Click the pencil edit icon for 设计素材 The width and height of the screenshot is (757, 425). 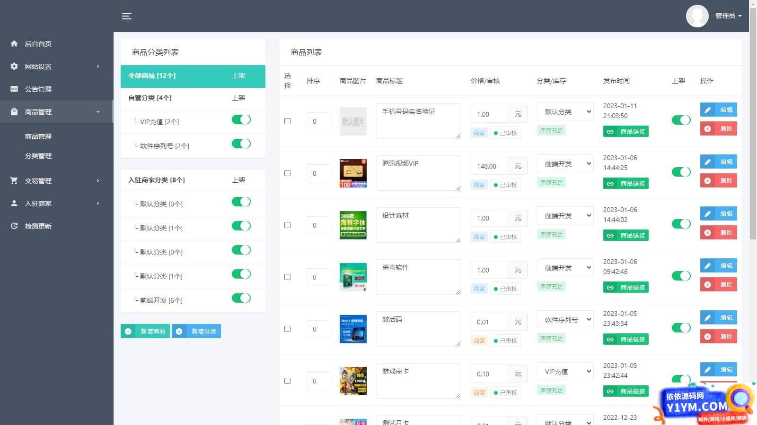tap(707, 213)
